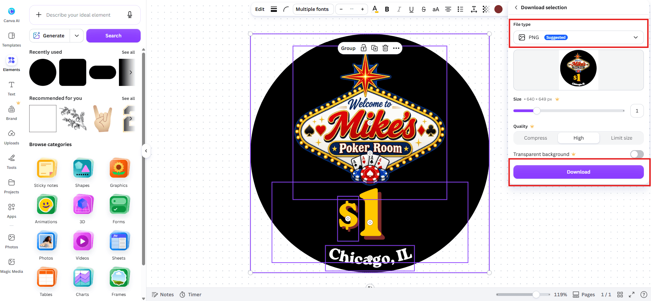The width and height of the screenshot is (651, 301).
Task: Expand the Generate options arrow
Action: 77,36
